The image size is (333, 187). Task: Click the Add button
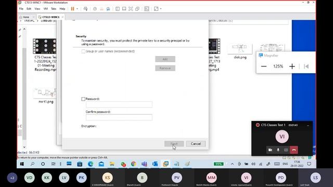(x=165, y=59)
